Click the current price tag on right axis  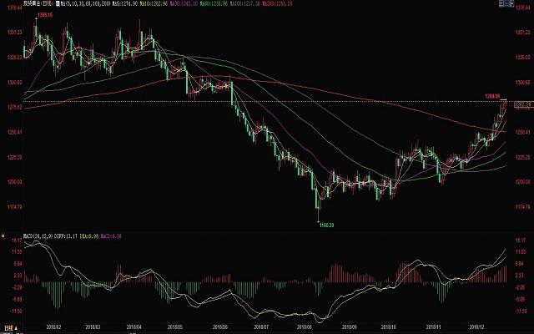click(523, 104)
